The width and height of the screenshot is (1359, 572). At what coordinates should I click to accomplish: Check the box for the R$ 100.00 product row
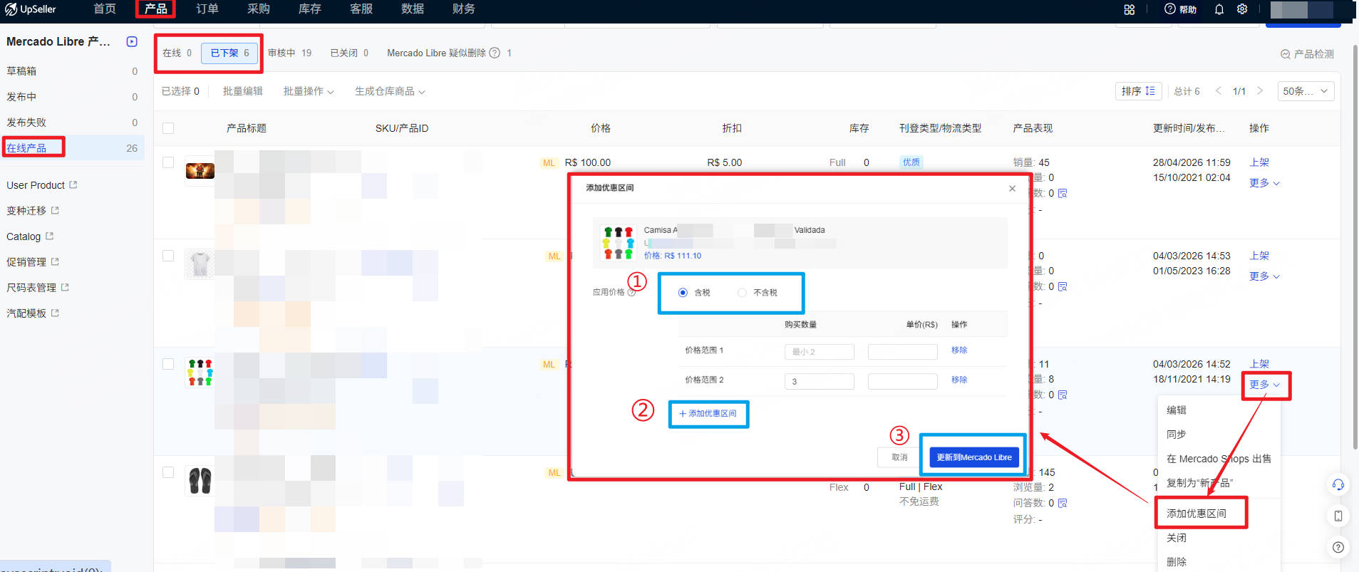(x=168, y=162)
